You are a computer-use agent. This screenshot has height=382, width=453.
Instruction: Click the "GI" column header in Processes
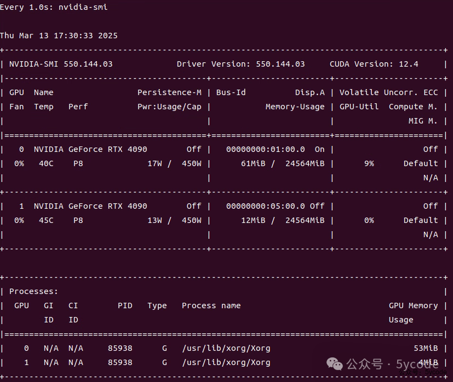(x=49, y=305)
